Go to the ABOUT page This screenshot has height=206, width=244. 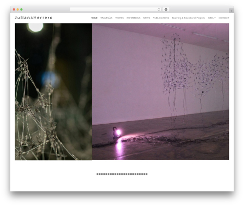coord(212,18)
